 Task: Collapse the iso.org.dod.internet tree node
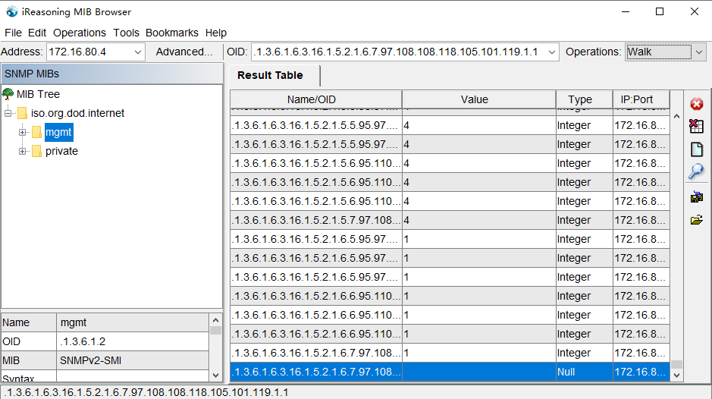pyautogui.click(x=8, y=113)
